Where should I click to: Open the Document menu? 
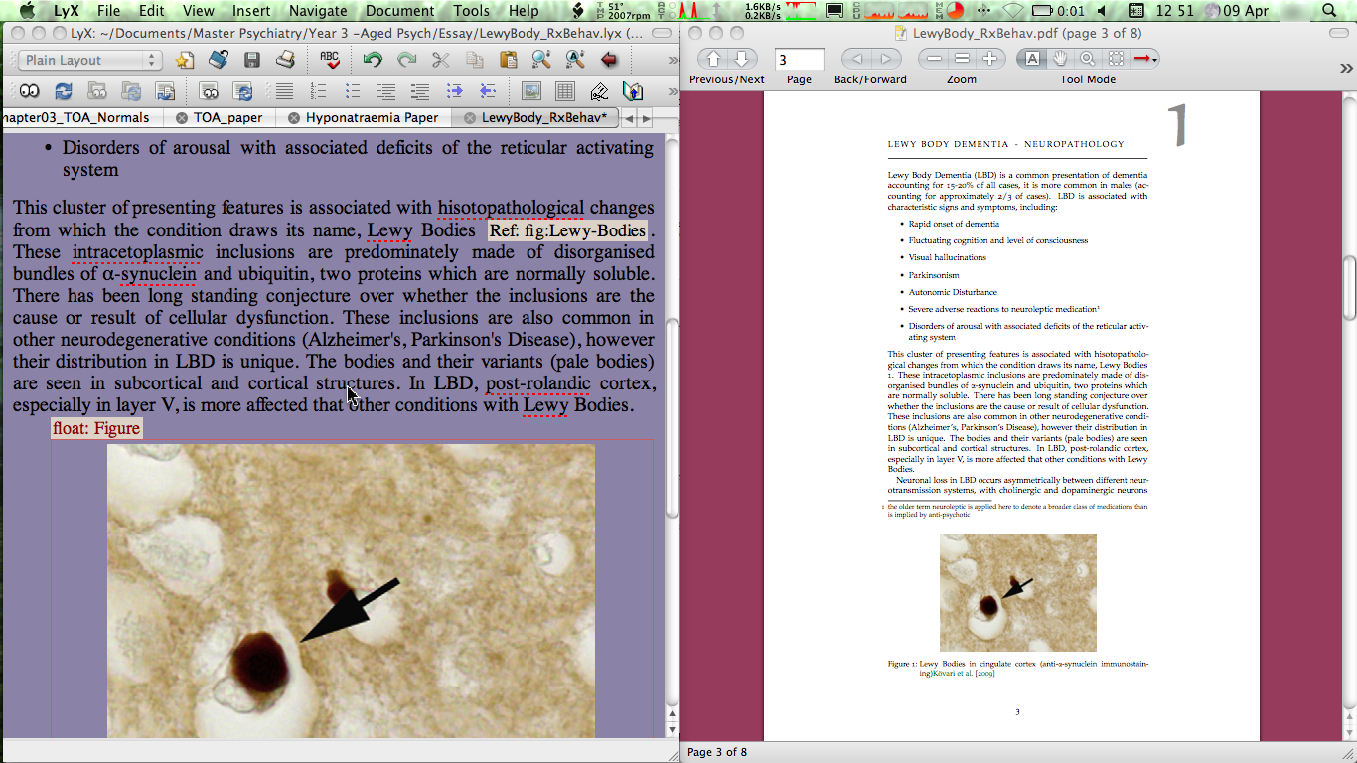click(398, 11)
